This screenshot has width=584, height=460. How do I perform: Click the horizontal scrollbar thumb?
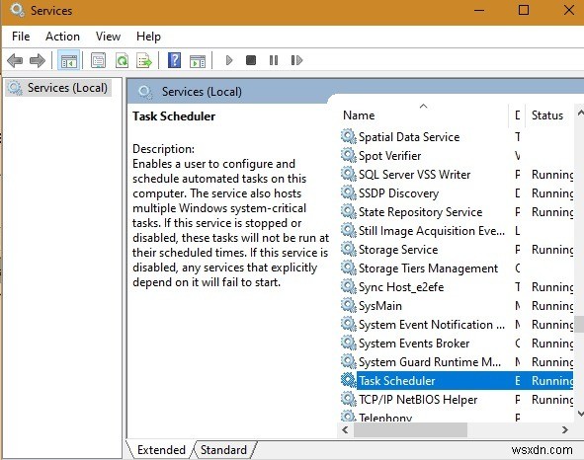(410, 429)
